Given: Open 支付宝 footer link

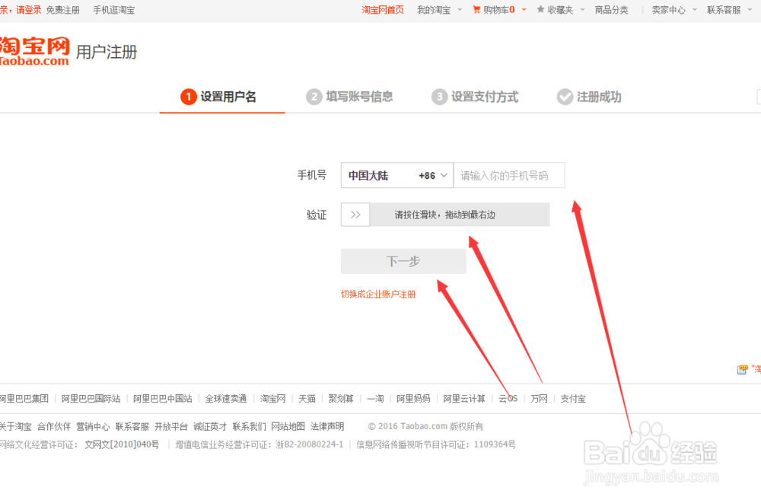Looking at the screenshot, I should [x=573, y=399].
